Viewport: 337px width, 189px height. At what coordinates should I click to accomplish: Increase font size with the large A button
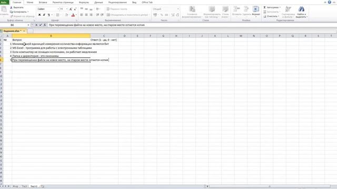(71, 9)
